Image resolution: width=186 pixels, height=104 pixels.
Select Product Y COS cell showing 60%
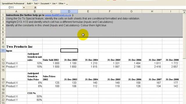[35, 100]
